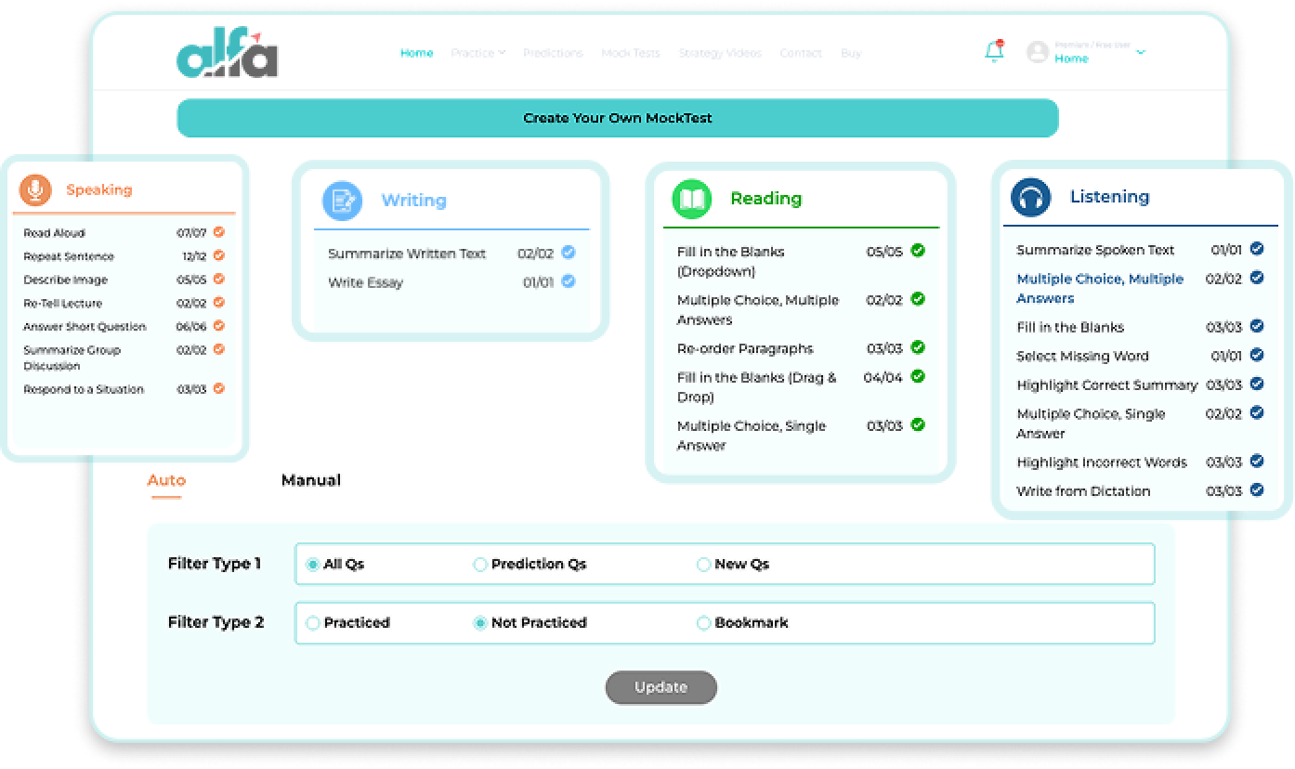Open Re-order Paragraphs in Reading
Image resolution: width=1295 pixels, height=769 pixels.
[x=745, y=348]
